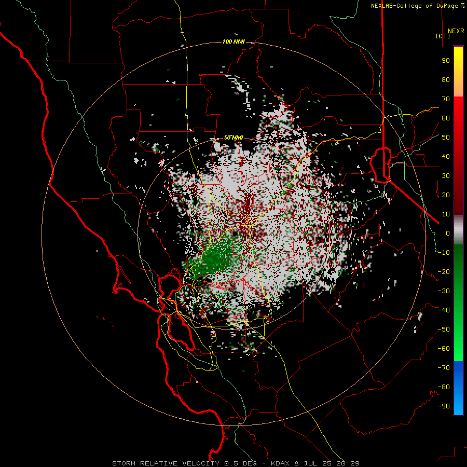Click the -60 knot scale value
467x467 pixels.
[444, 349]
